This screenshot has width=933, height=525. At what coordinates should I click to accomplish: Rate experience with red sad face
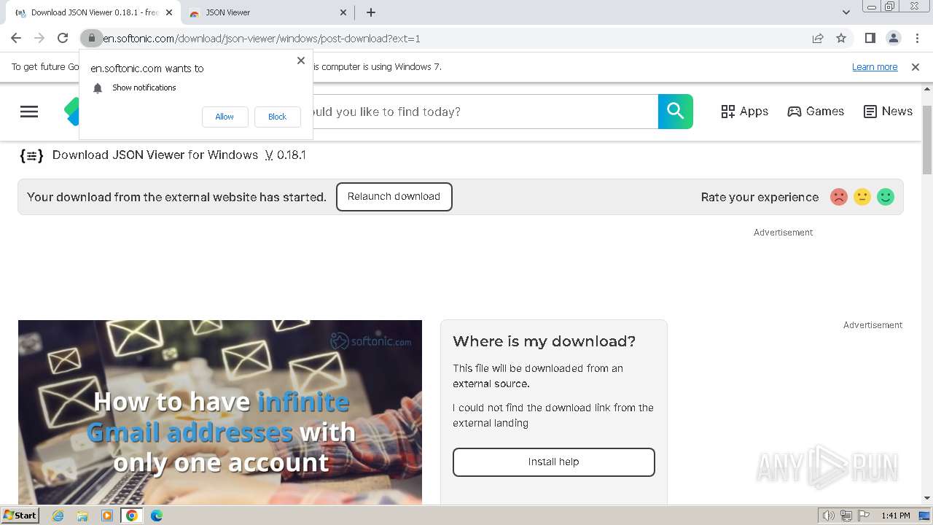839,197
